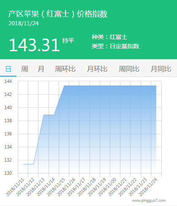The image size is (177, 206).
Task: Click the header date 2018/11/24
Action: tap(24, 23)
